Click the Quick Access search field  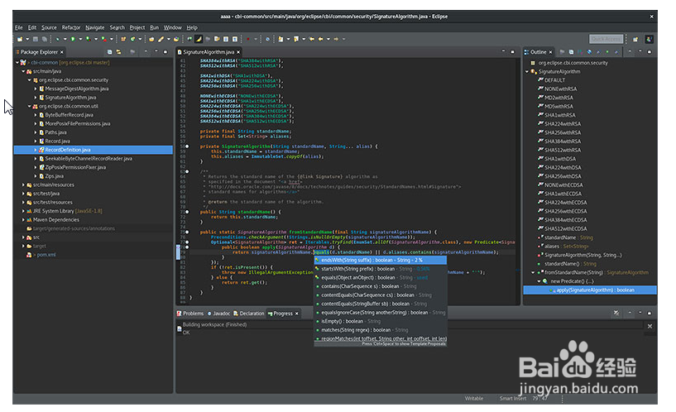[606, 39]
